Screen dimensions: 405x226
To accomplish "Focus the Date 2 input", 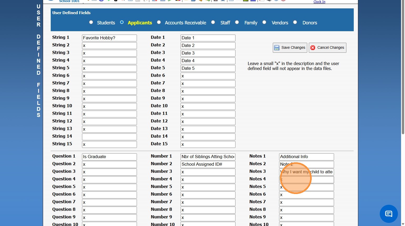I will 208,46.
